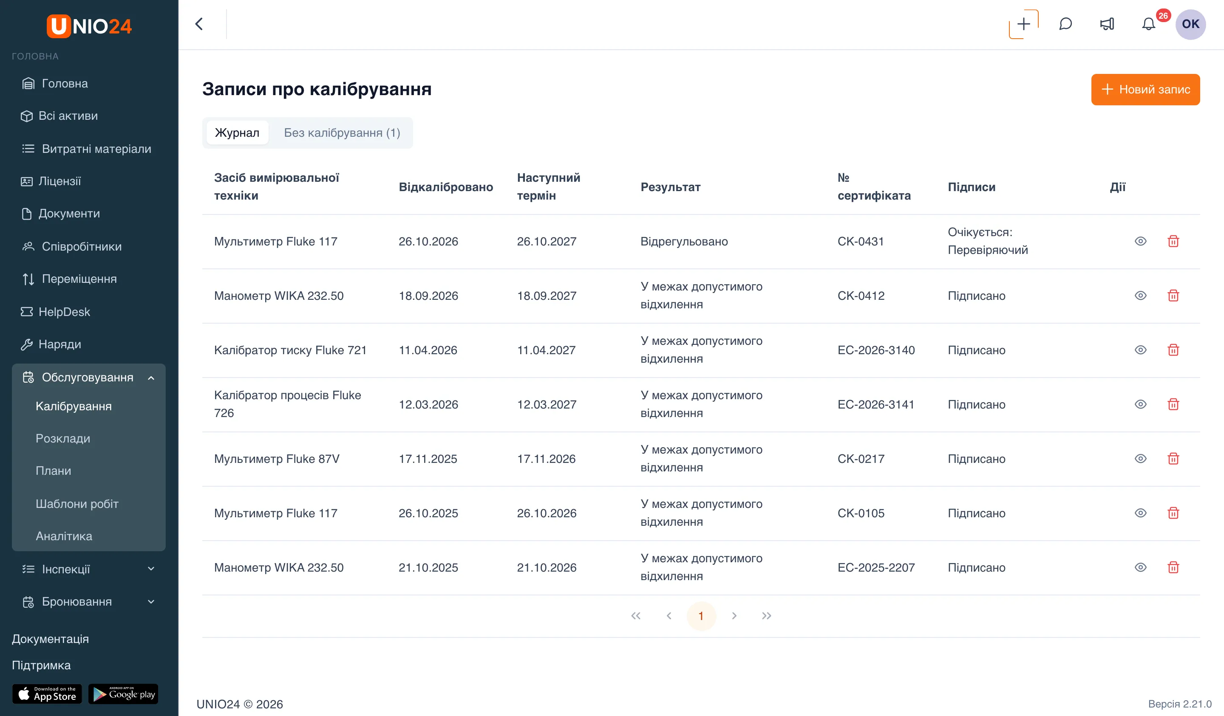This screenshot has width=1224, height=716.
Task: Open the Документація link
Action: [x=51, y=639]
